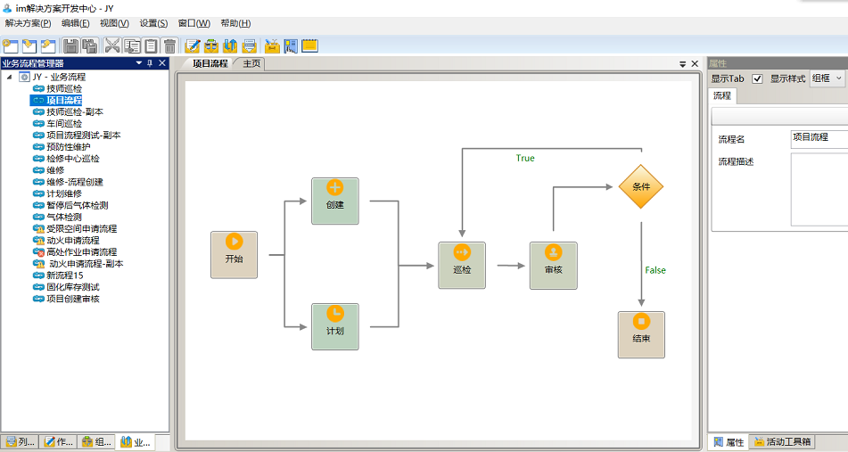Switch to the 主页 tab
848x452 pixels.
coord(252,64)
